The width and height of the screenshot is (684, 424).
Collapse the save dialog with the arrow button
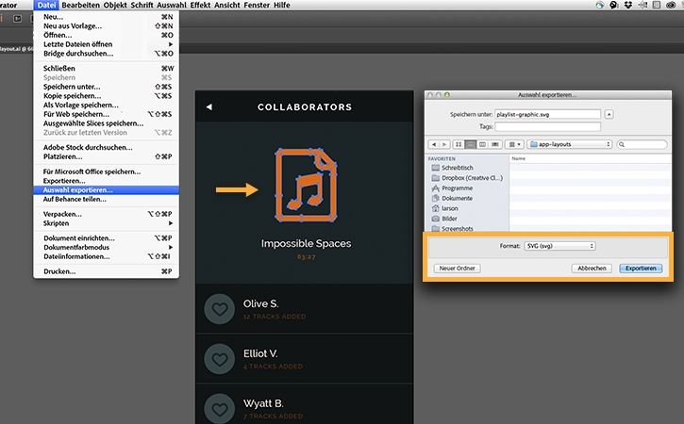click(x=609, y=114)
